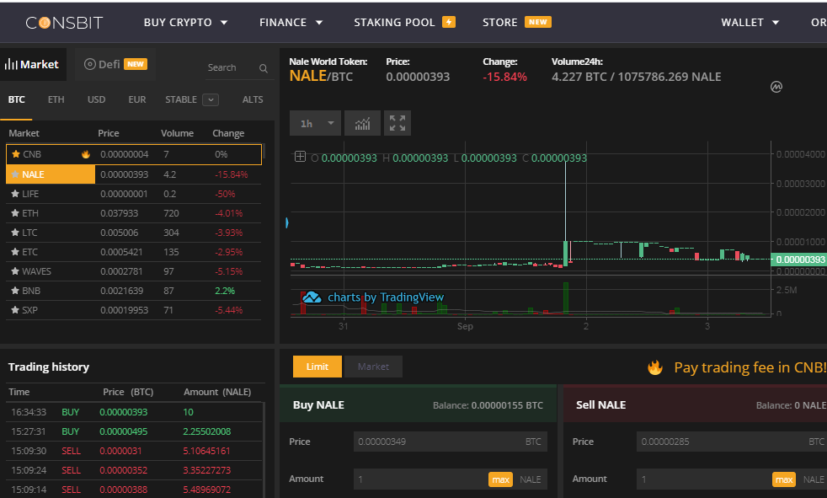Toggle favorite star for WAVES market

(14, 271)
